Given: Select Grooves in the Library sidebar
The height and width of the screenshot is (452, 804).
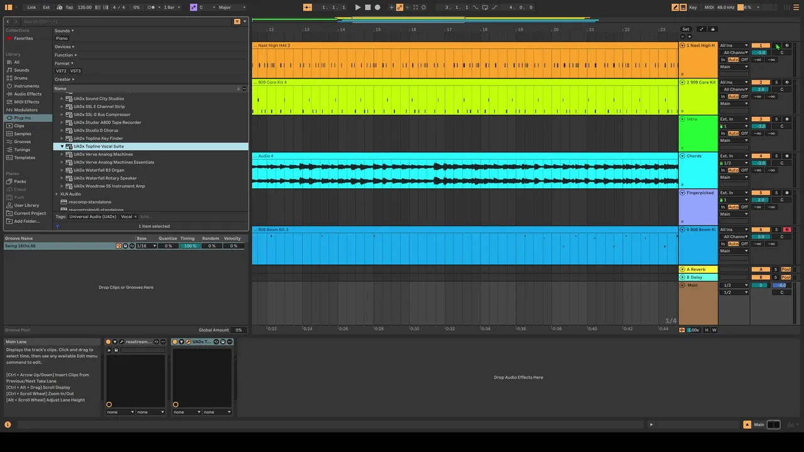Looking at the screenshot, I should [x=22, y=142].
